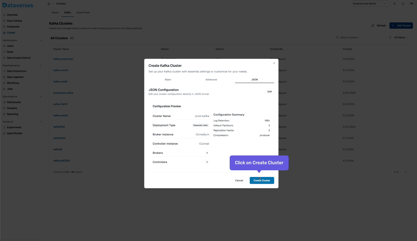
Task: Collapse the Data Analytics sidebar section
Action: 40,97
